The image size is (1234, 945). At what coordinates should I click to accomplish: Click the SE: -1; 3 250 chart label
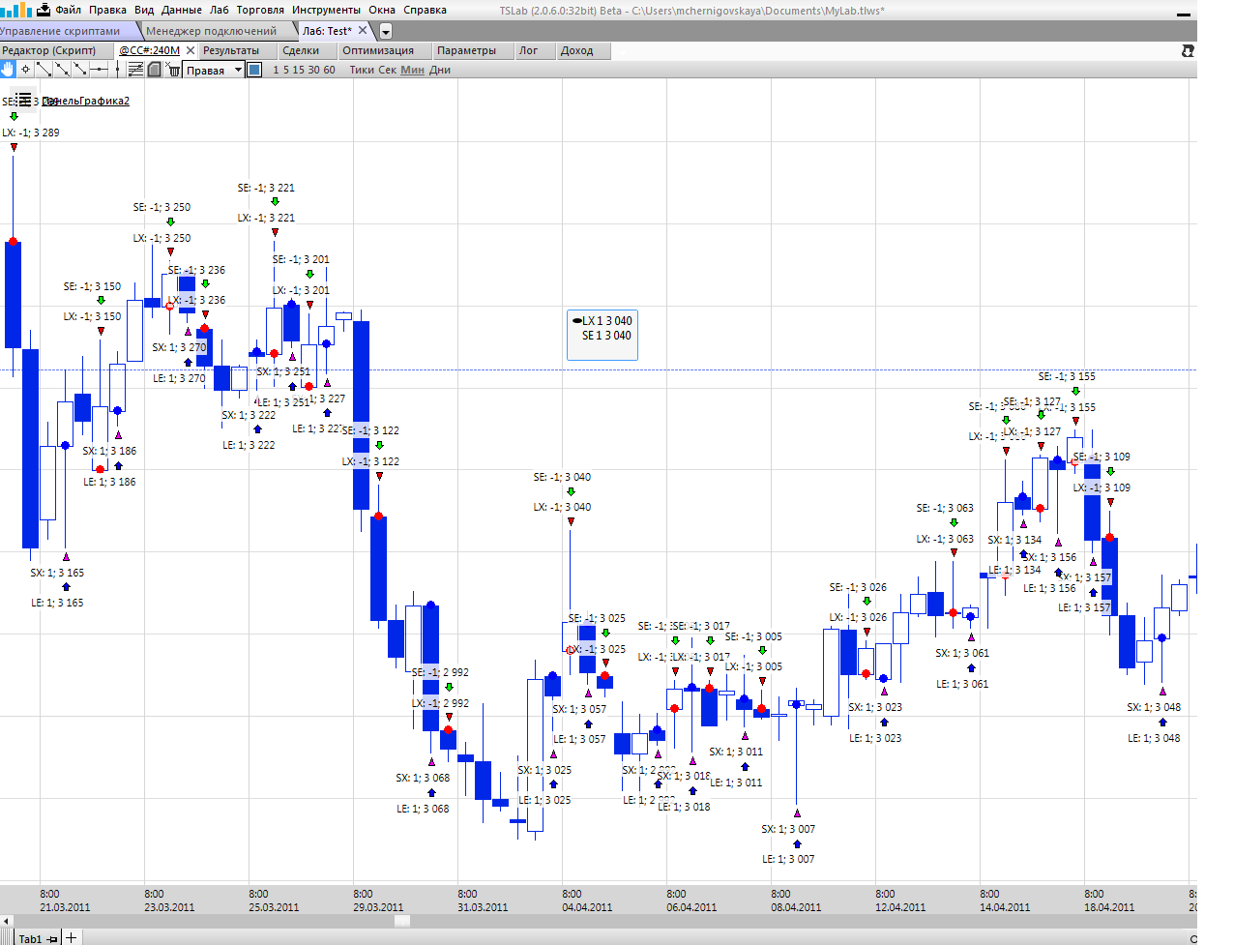[162, 207]
